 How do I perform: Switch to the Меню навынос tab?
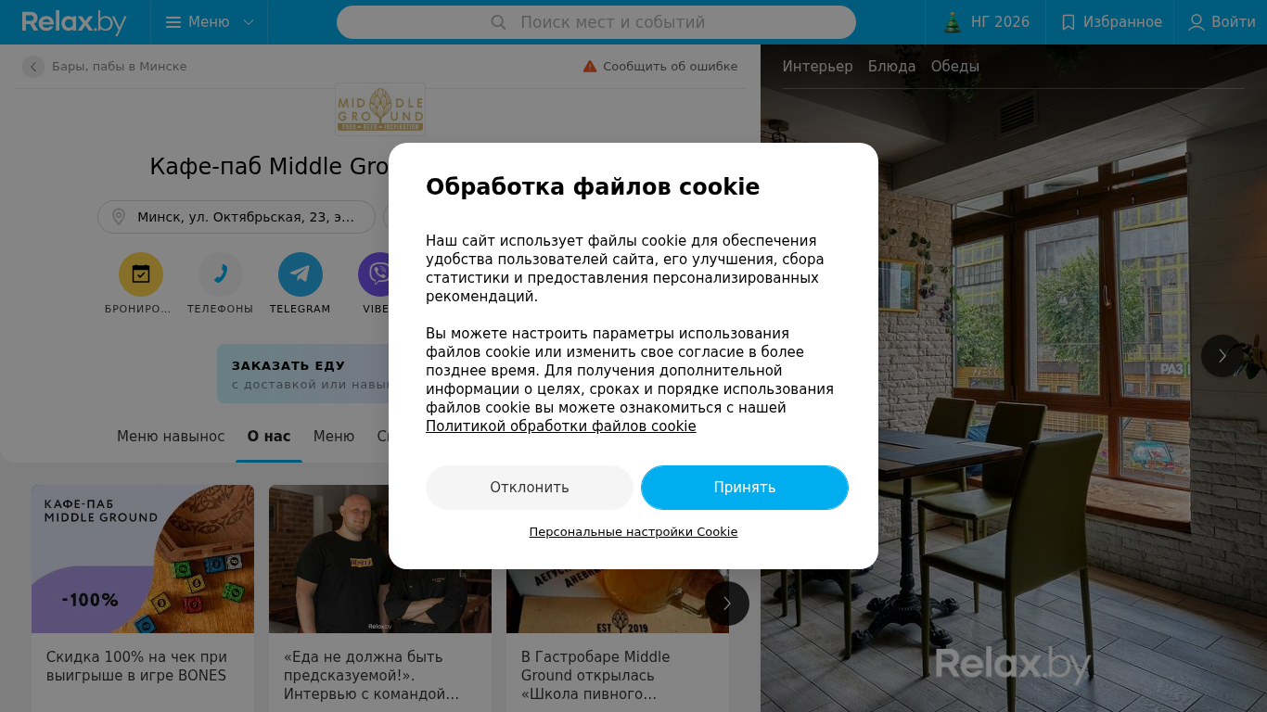(171, 436)
